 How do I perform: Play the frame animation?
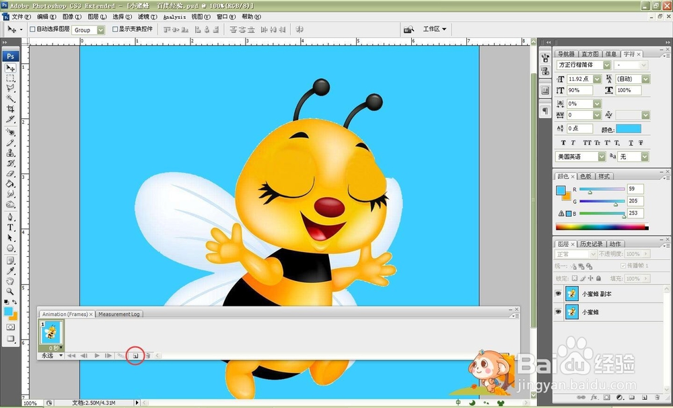tap(97, 355)
